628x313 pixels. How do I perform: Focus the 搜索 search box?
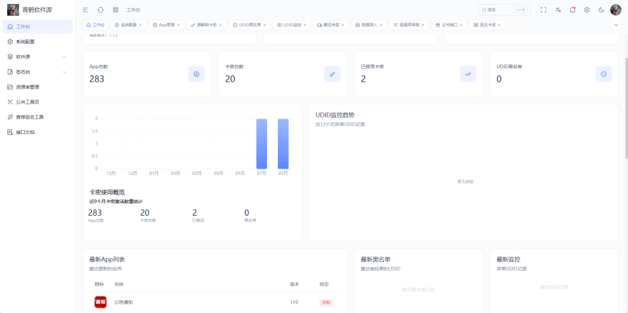point(504,10)
